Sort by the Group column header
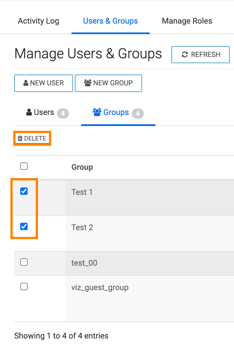This screenshot has width=234, height=351. (x=82, y=167)
